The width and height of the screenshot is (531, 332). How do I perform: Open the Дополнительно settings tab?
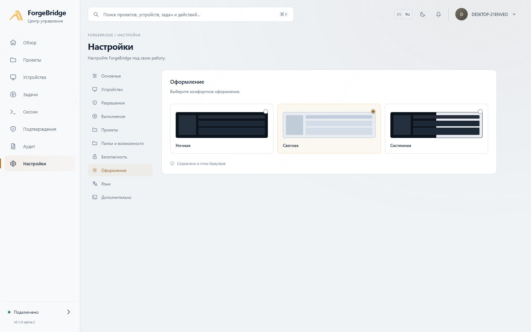[120, 197]
